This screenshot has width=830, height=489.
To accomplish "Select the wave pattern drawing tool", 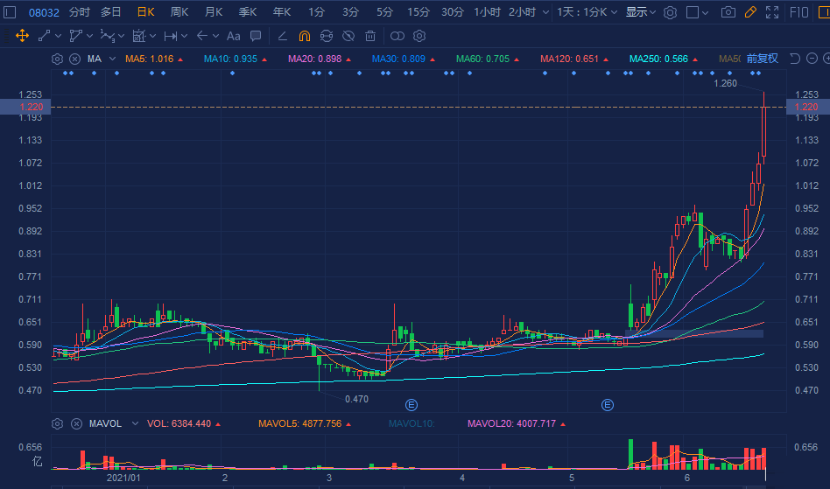I will pyautogui.click(x=108, y=36).
